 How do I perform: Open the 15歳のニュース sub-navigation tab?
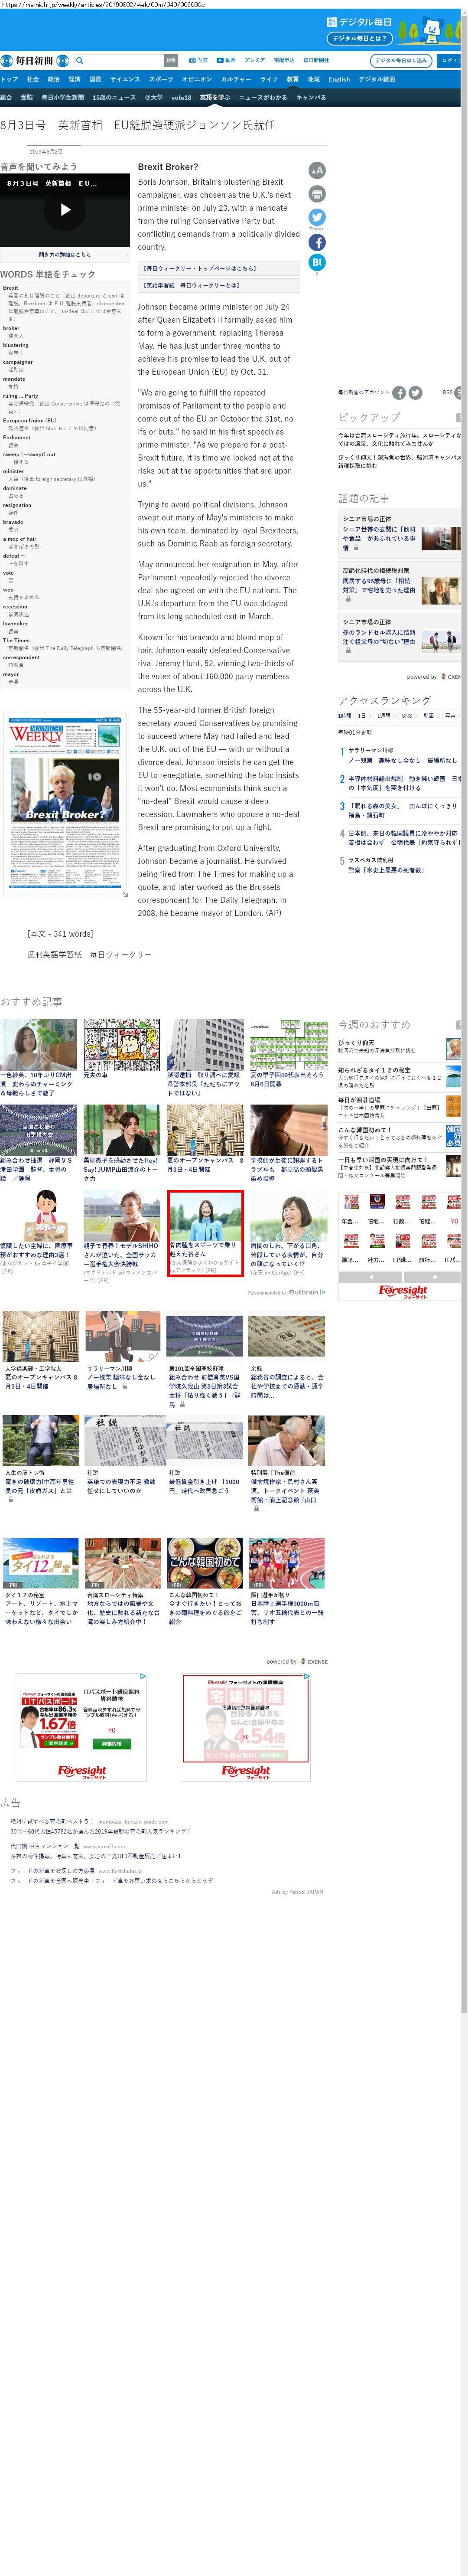114,98
